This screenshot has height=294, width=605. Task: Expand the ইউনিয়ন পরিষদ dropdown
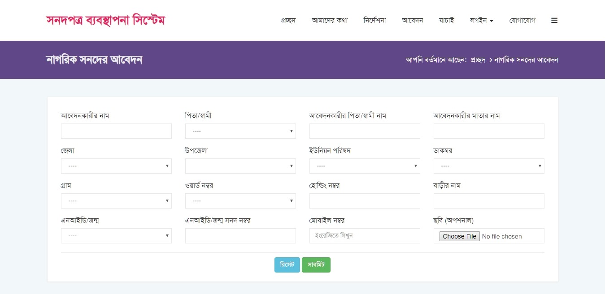[x=365, y=166]
